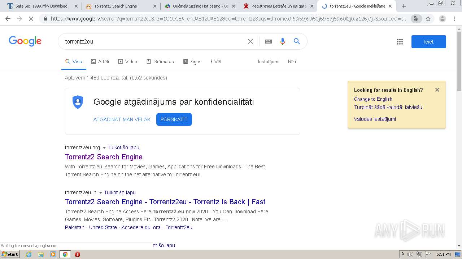The image size is (462, 259).
Task: Close the Torrentz2 Search Engine tab
Action: [154, 6]
